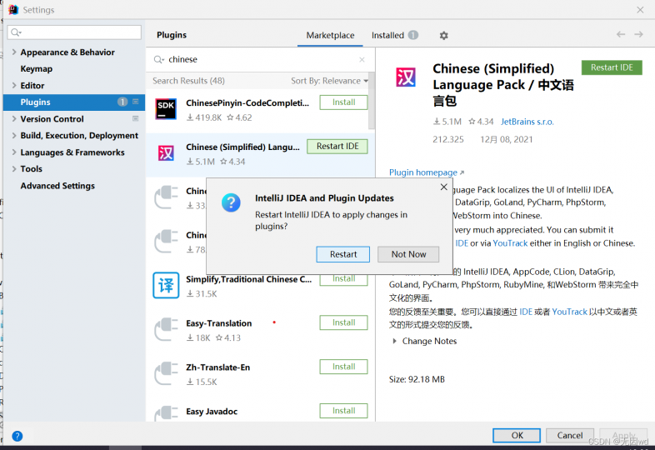Viewport: 655px width, 450px height.
Task: Clear the plugin search with the X icon
Action: click(362, 60)
